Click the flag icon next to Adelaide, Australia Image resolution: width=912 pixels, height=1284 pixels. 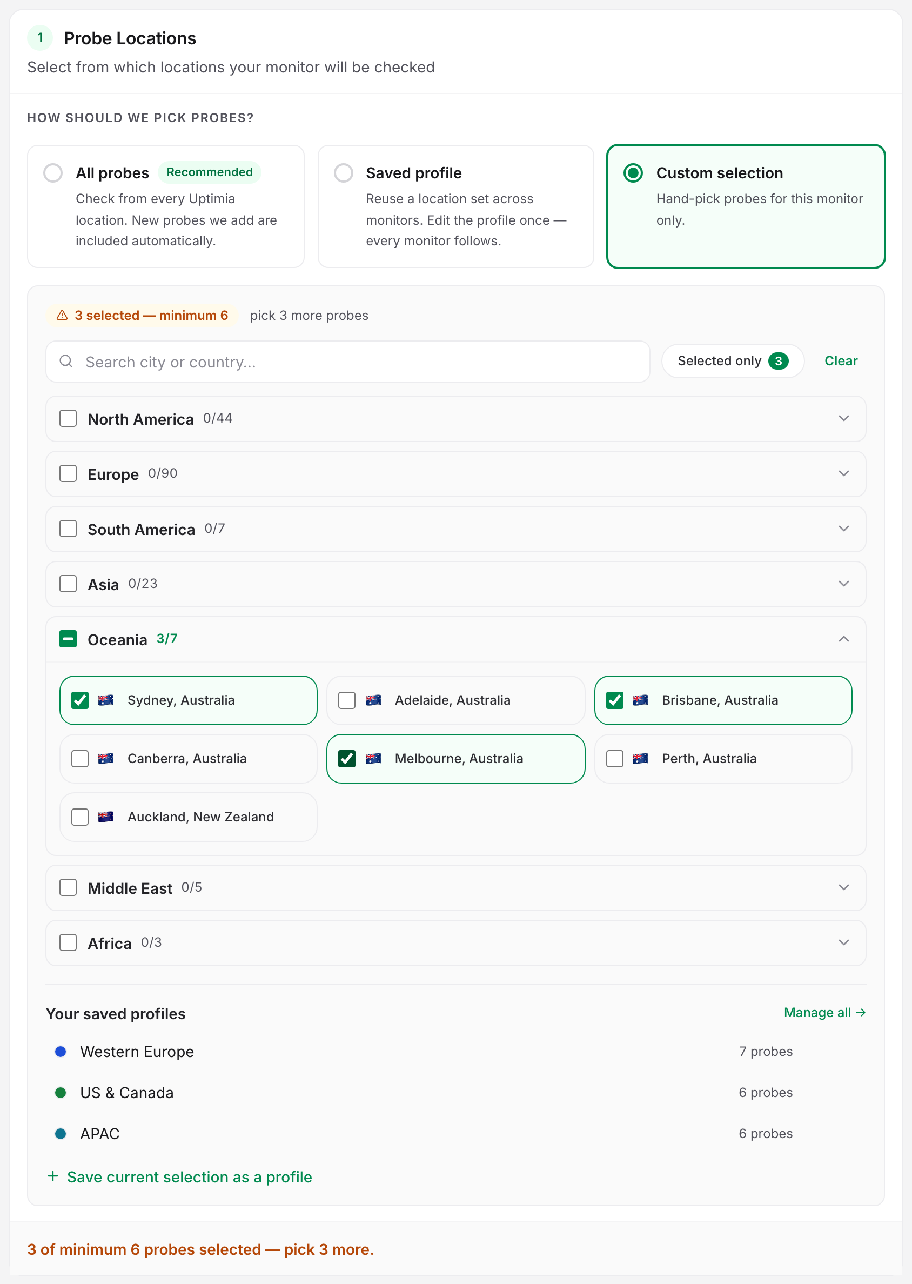pyautogui.click(x=373, y=700)
